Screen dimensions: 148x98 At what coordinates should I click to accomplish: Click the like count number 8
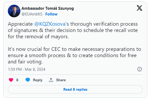point(17,80)
